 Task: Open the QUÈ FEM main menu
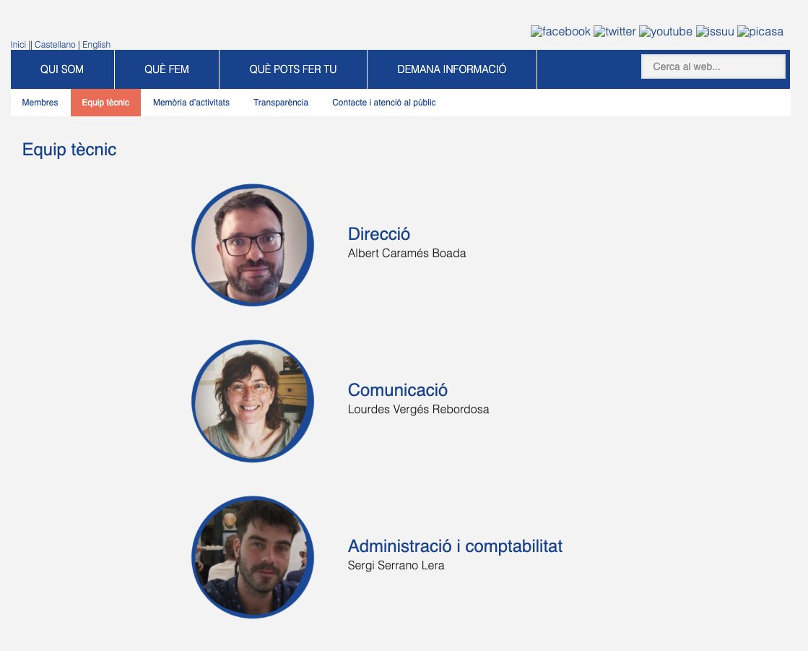pos(167,69)
